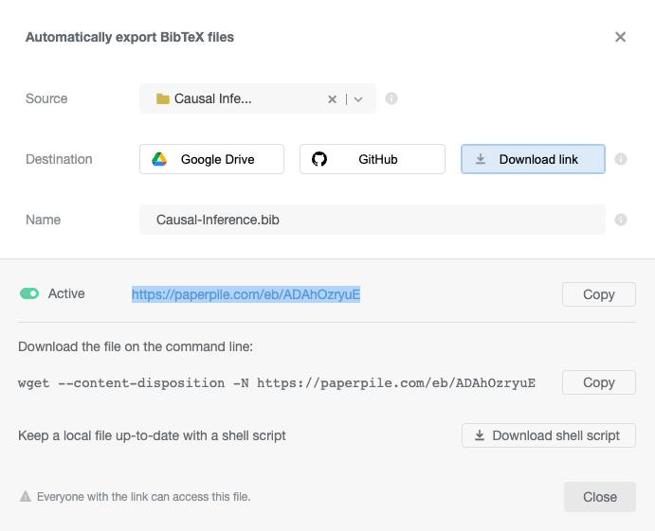
Task: Select Google Drive as destination
Action: coord(211,159)
